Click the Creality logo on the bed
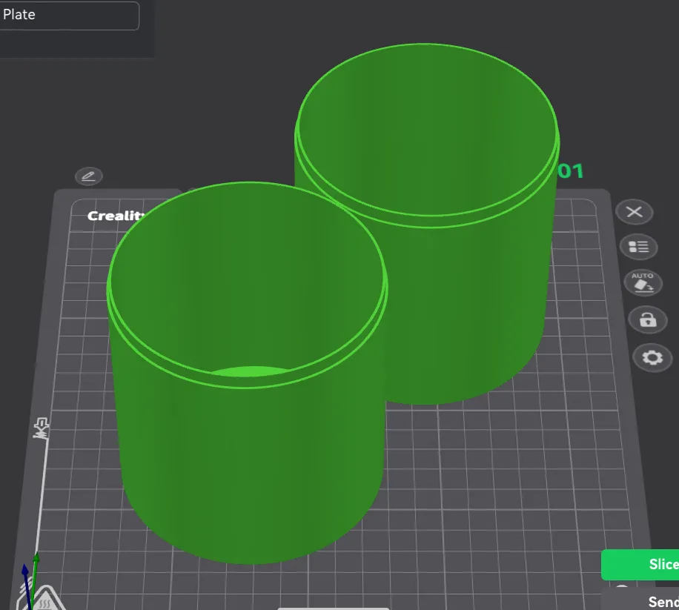 click(113, 216)
